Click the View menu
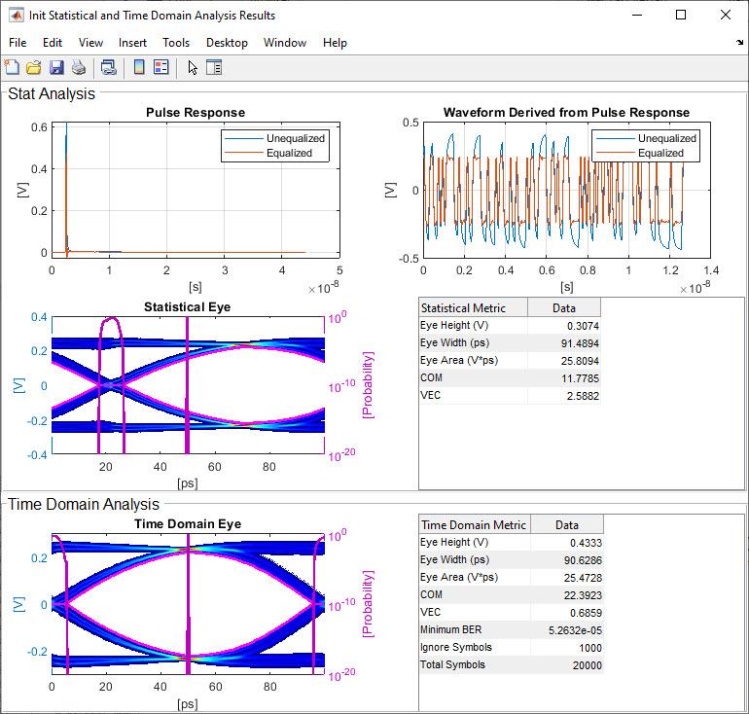Screen dimensions: 749x714 [x=90, y=43]
